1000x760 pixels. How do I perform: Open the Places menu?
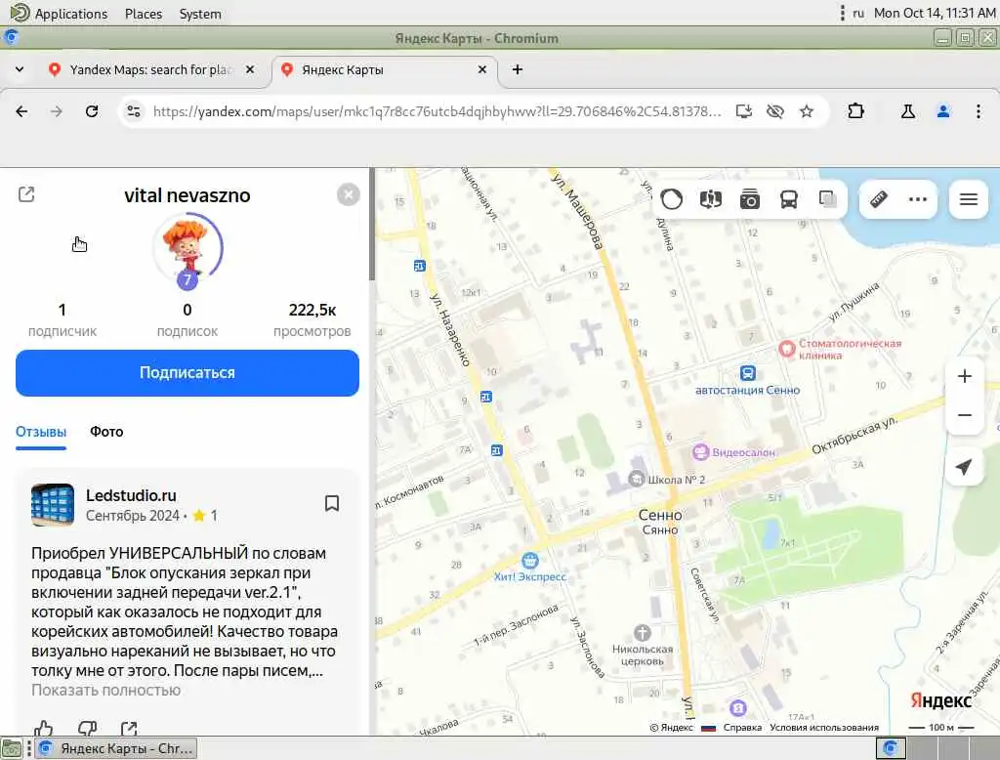coord(144,14)
